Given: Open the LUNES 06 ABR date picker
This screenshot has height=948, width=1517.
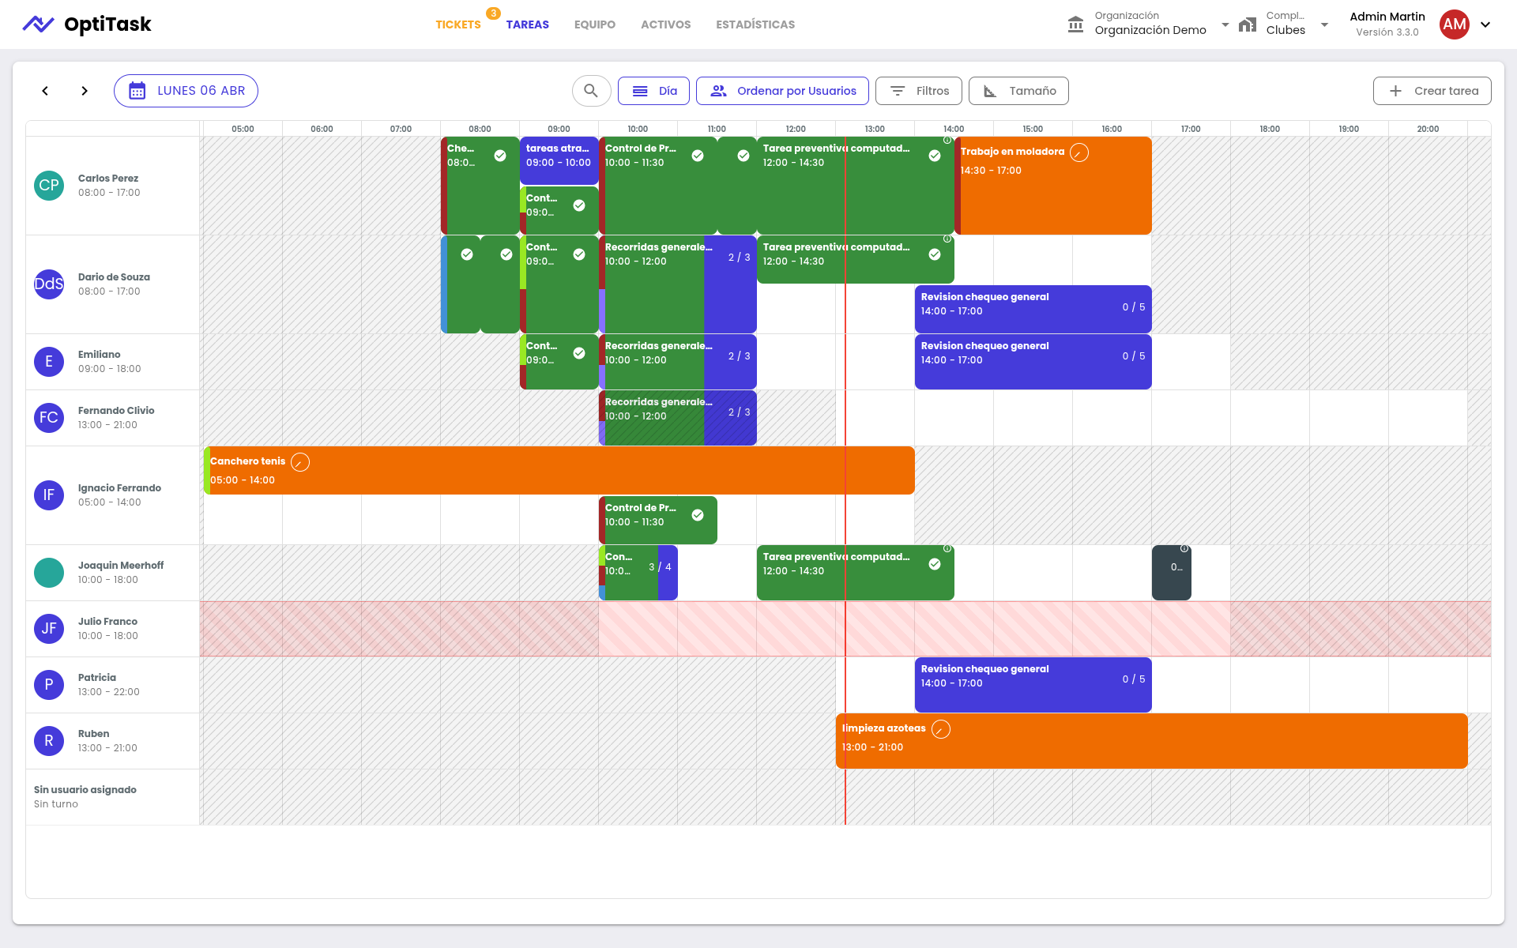Looking at the screenshot, I should [x=186, y=91].
